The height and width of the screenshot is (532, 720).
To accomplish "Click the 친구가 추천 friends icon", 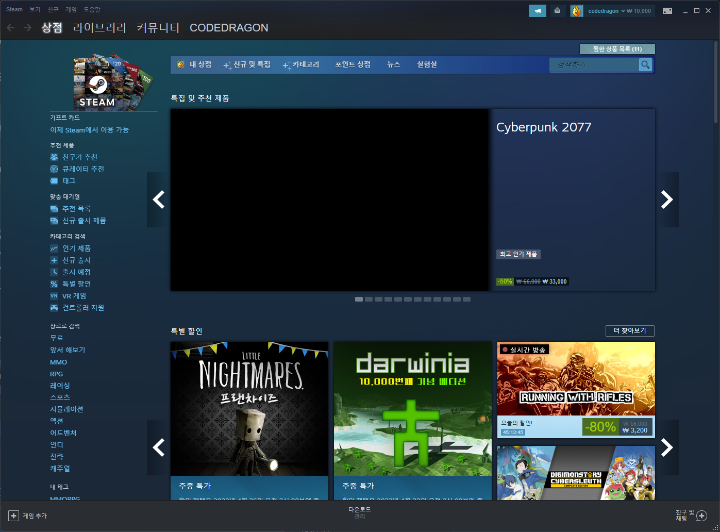I will pos(54,157).
